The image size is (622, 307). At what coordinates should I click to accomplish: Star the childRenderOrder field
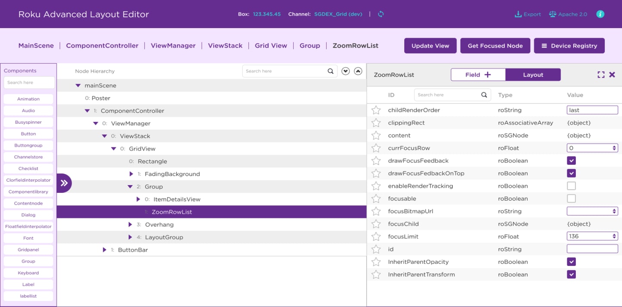pyautogui.click(x=376, y=110)
